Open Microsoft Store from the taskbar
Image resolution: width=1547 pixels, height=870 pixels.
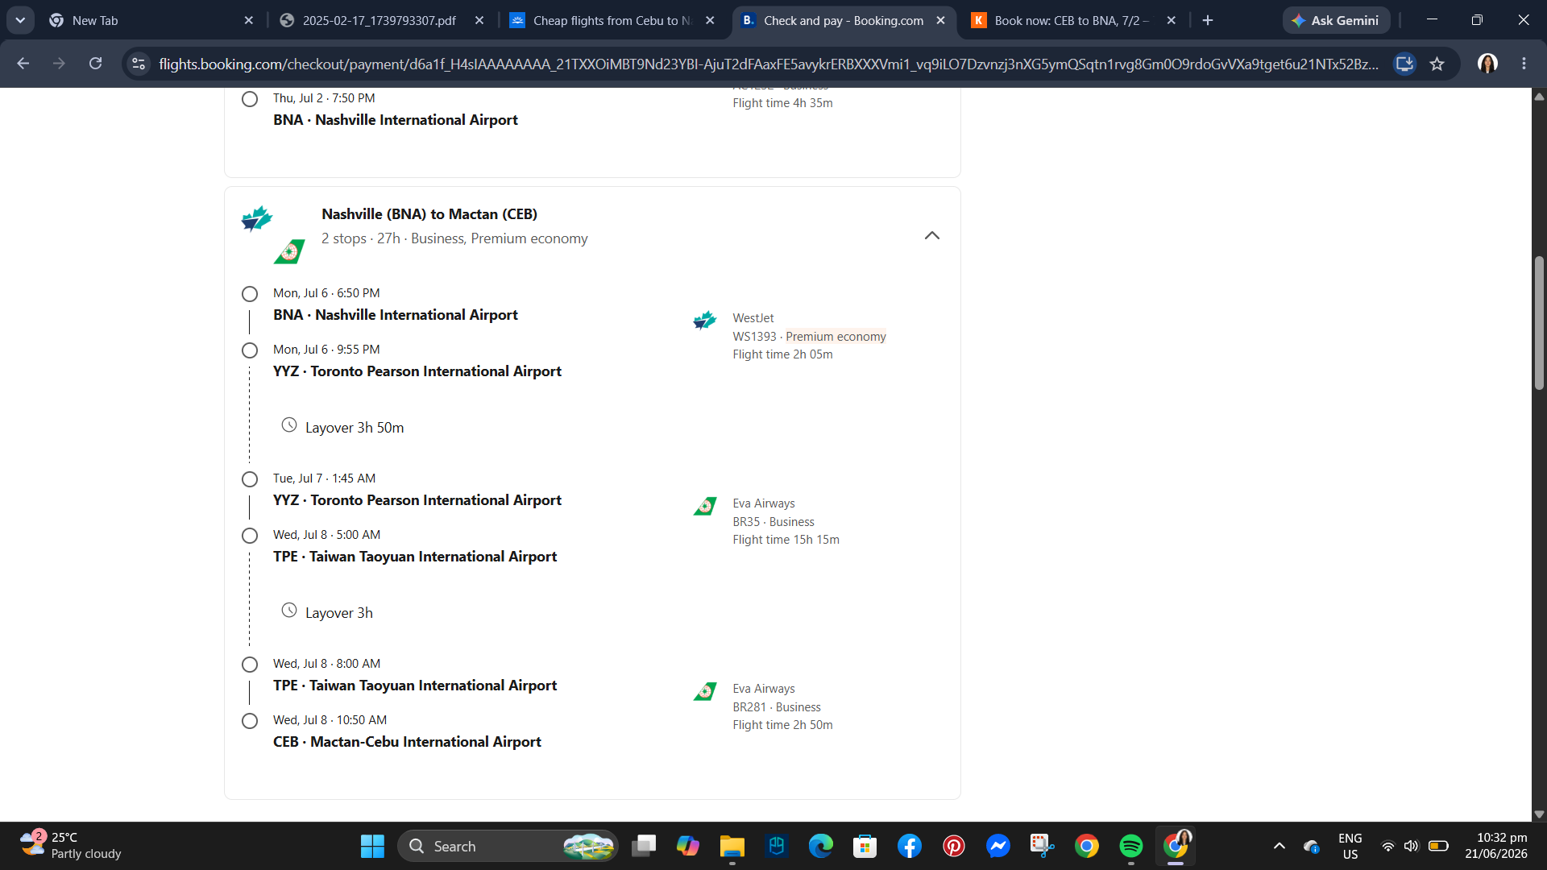click(865, 846)
